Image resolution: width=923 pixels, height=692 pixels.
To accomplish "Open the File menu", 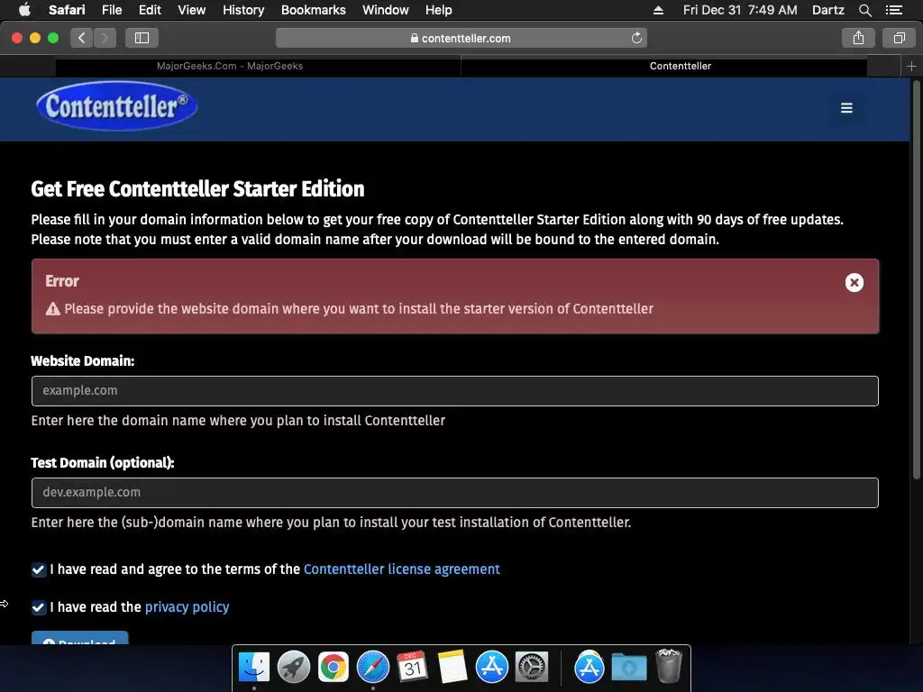I will [x=111, y=9].
